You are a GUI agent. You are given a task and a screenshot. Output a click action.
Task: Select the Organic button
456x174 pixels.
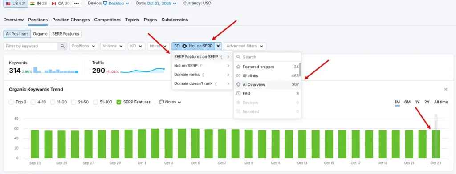click(x=40, y=34)
